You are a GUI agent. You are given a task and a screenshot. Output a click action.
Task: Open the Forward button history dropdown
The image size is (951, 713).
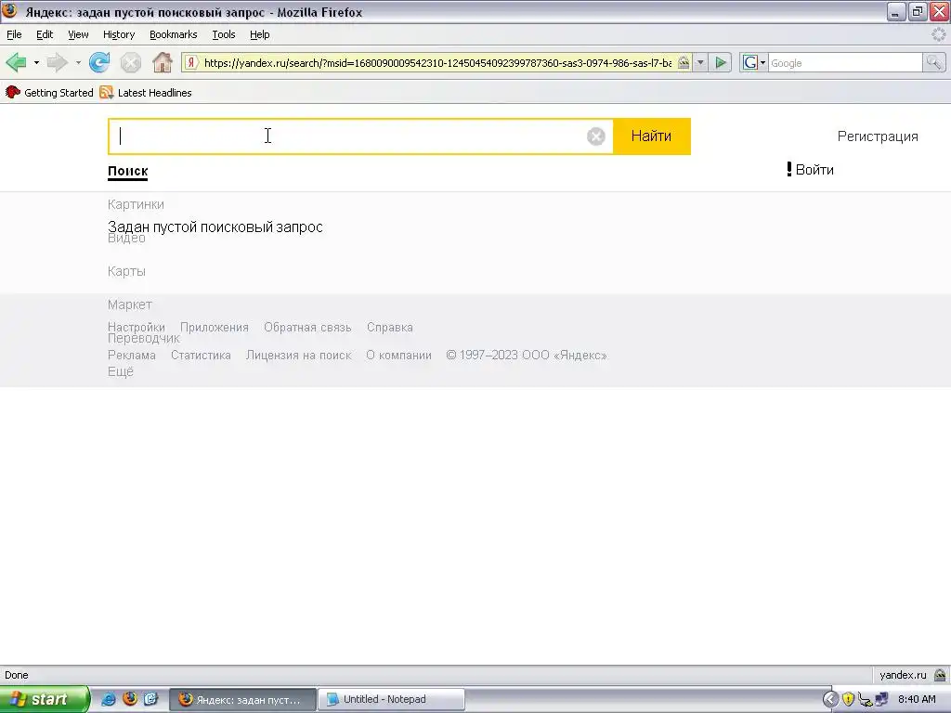point(78,62)
